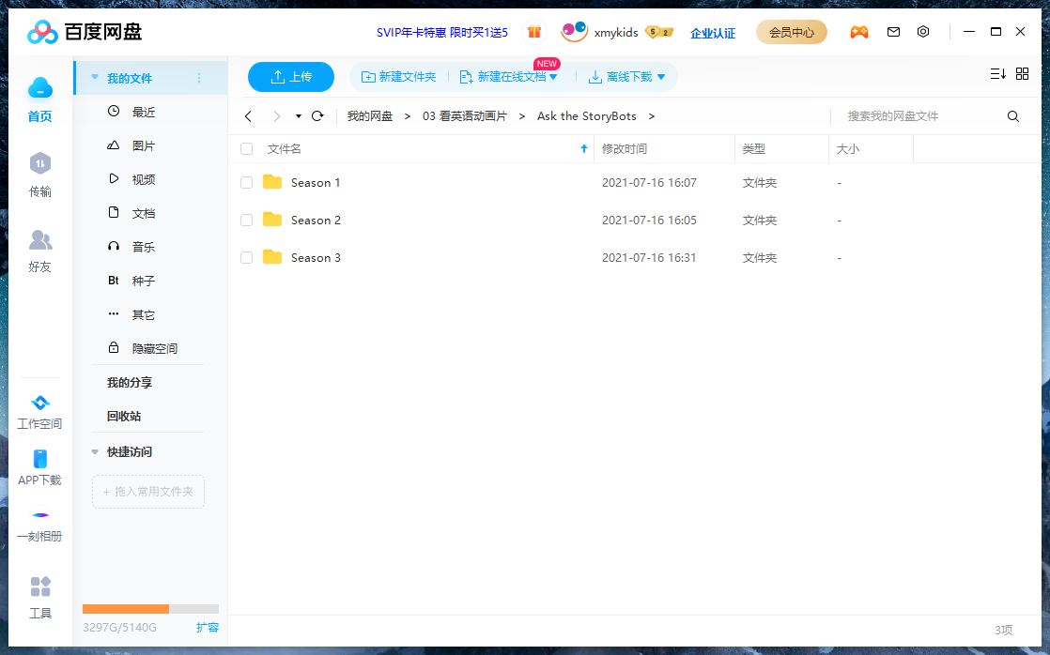Open the 首页 home cloud icon
Image resolution: width=1050 pixels, height=655 pixels.
tap(40, 87)
